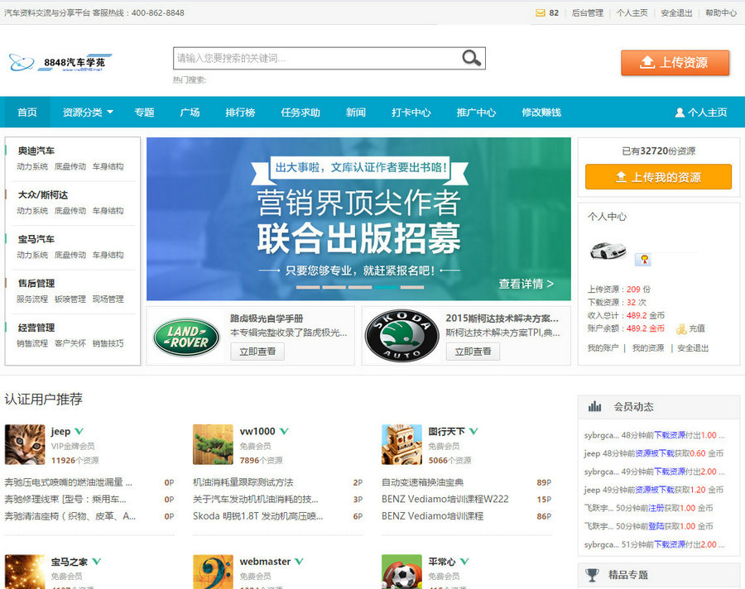The image size is (745, 589).
Task: Open document BENZ Vediamo培训课程W222
Action: point(445,499)
